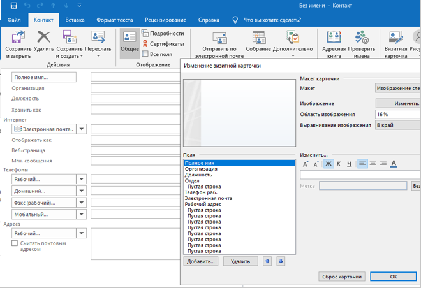Viewport: 421px width, 288px height.
Task: Toggle bold Ж formatting
Action: coord(329,164)
